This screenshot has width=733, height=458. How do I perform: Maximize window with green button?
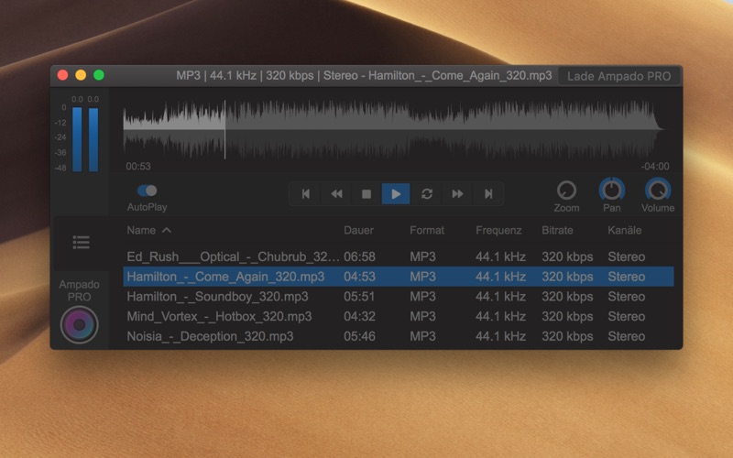tap(99, 75)
